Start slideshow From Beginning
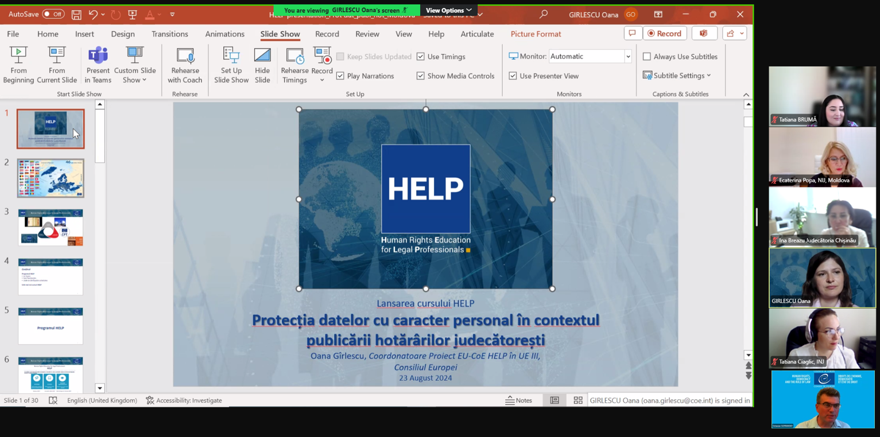 pos(18,64)
